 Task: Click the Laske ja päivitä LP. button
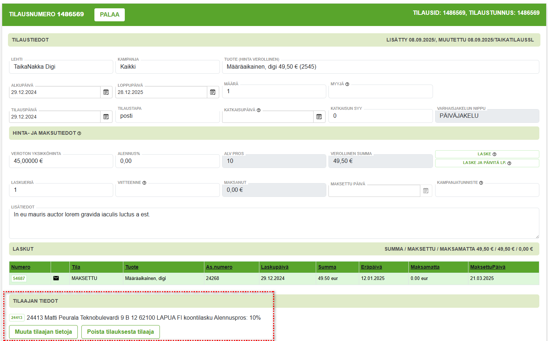tap(487, 163)
